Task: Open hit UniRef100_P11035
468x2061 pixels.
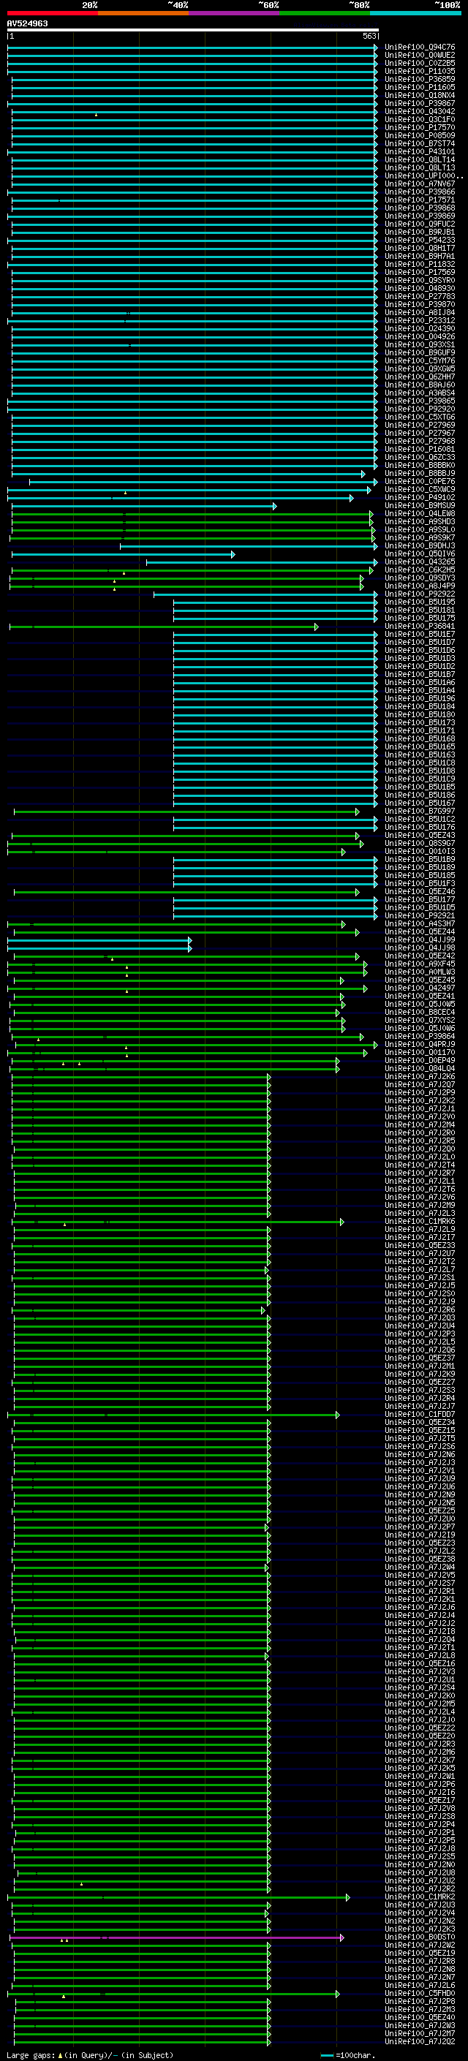Action: pos(420,71)
